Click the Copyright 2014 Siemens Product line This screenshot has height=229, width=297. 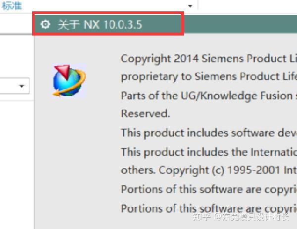pos(208,58)
